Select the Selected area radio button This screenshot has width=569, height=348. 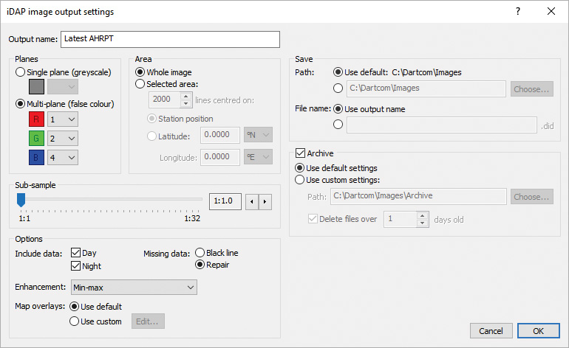(140, 84)
